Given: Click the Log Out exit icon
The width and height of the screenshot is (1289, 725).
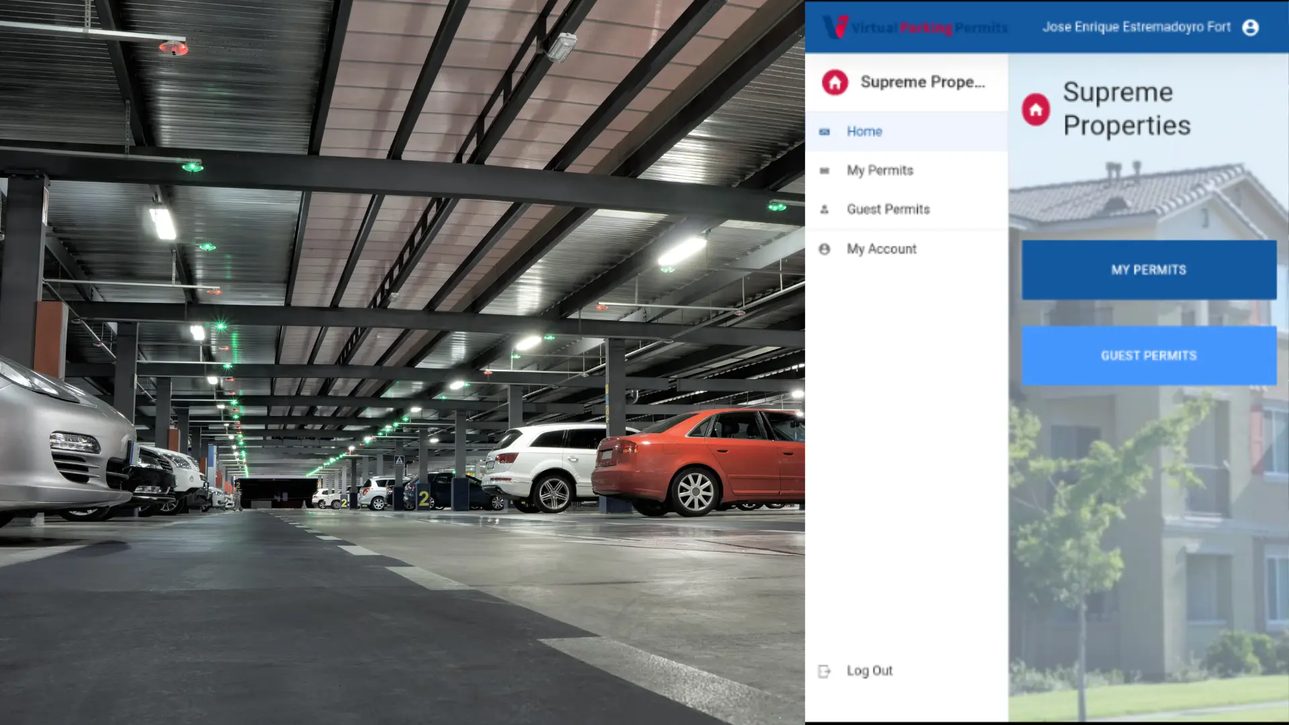Looking at the screenshot, I should [x=824, y=671].
